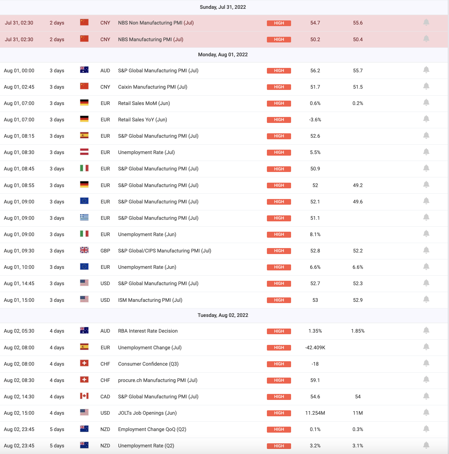
Task: Click value 55.6 for NBS Non Manufacturing PMI
Action: [358, 23]
